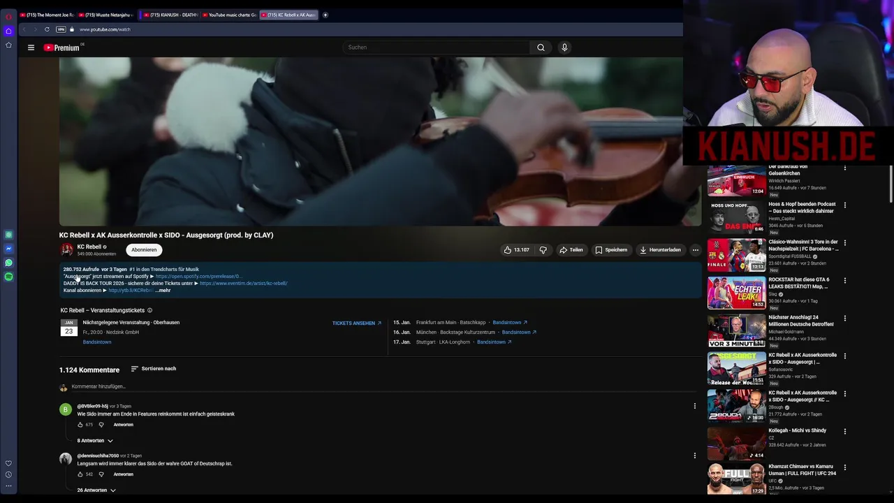This screenshot has height=503, width=894.
Task: Open sidebar heart pinboards icon
Action: tap(8, 463)
